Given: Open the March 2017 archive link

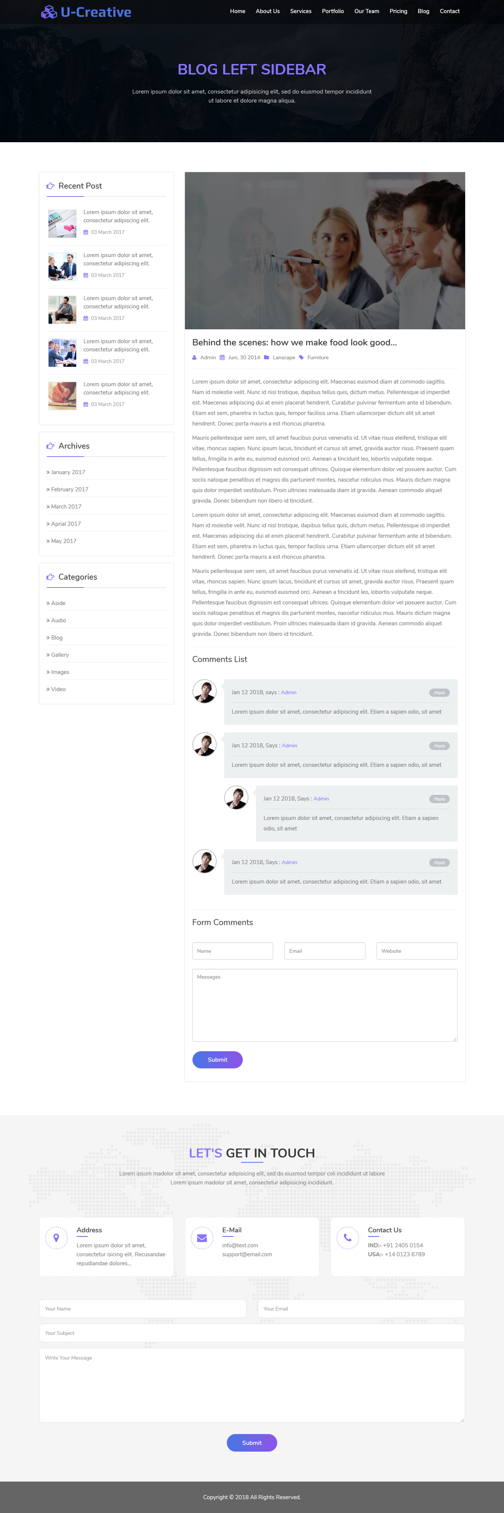Looking at the screenshot, I should (x=66, y=507).
